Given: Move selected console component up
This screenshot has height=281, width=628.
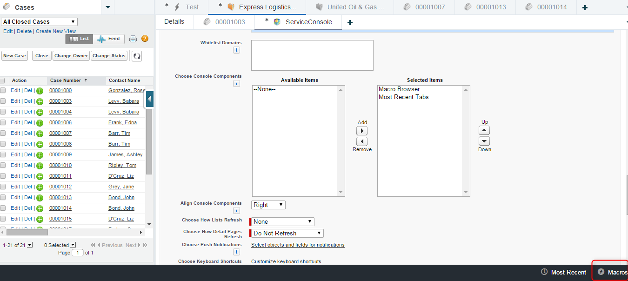Looking at the screenshot, I should click(484, 130).
